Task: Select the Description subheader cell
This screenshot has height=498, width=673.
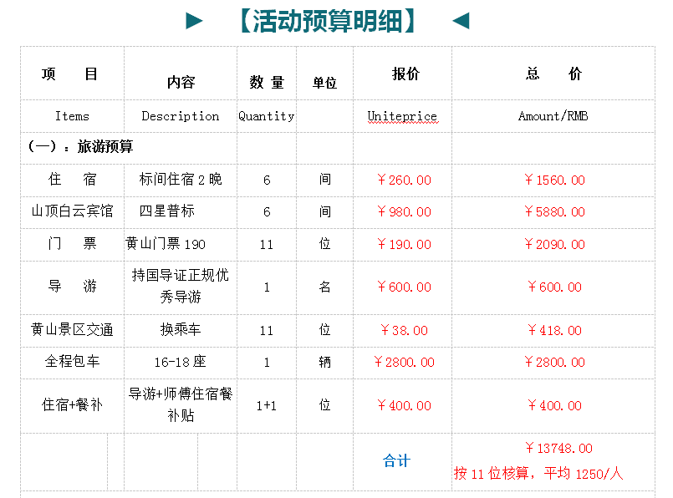Action: (181, 116)
